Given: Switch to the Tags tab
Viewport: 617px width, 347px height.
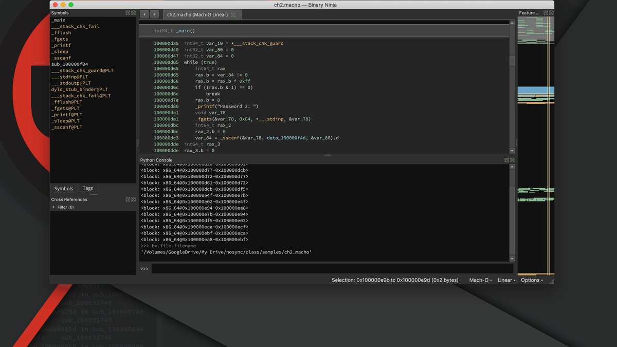Looking at the screenshot, I should (x=88, y=189).
